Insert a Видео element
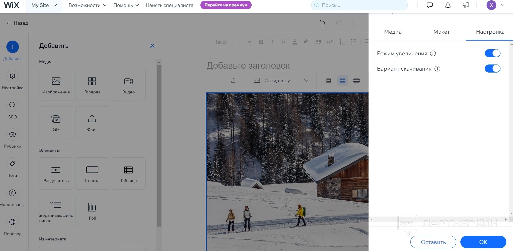 click(128, 85)
